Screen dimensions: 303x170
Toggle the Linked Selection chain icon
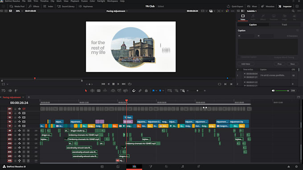[x=140, y=91]
